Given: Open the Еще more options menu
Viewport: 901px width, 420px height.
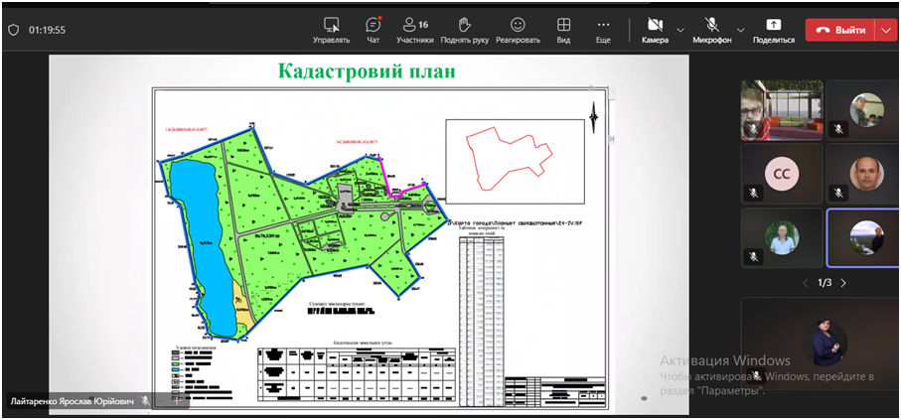Looking at the screenshot, I should 603,29.
